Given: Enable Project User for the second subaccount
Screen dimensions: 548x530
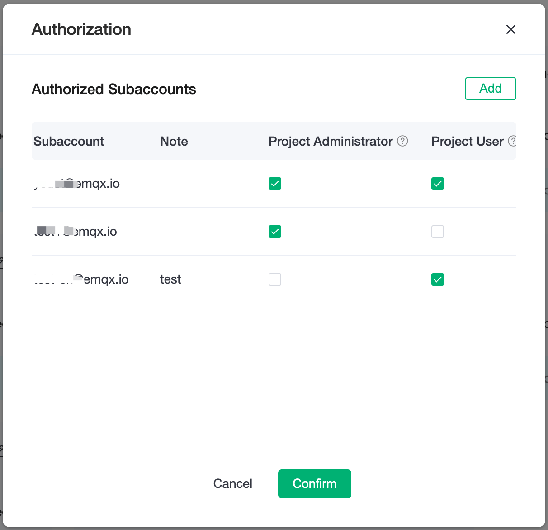Looking at the screenshot, I should click(x=437, y=232).
